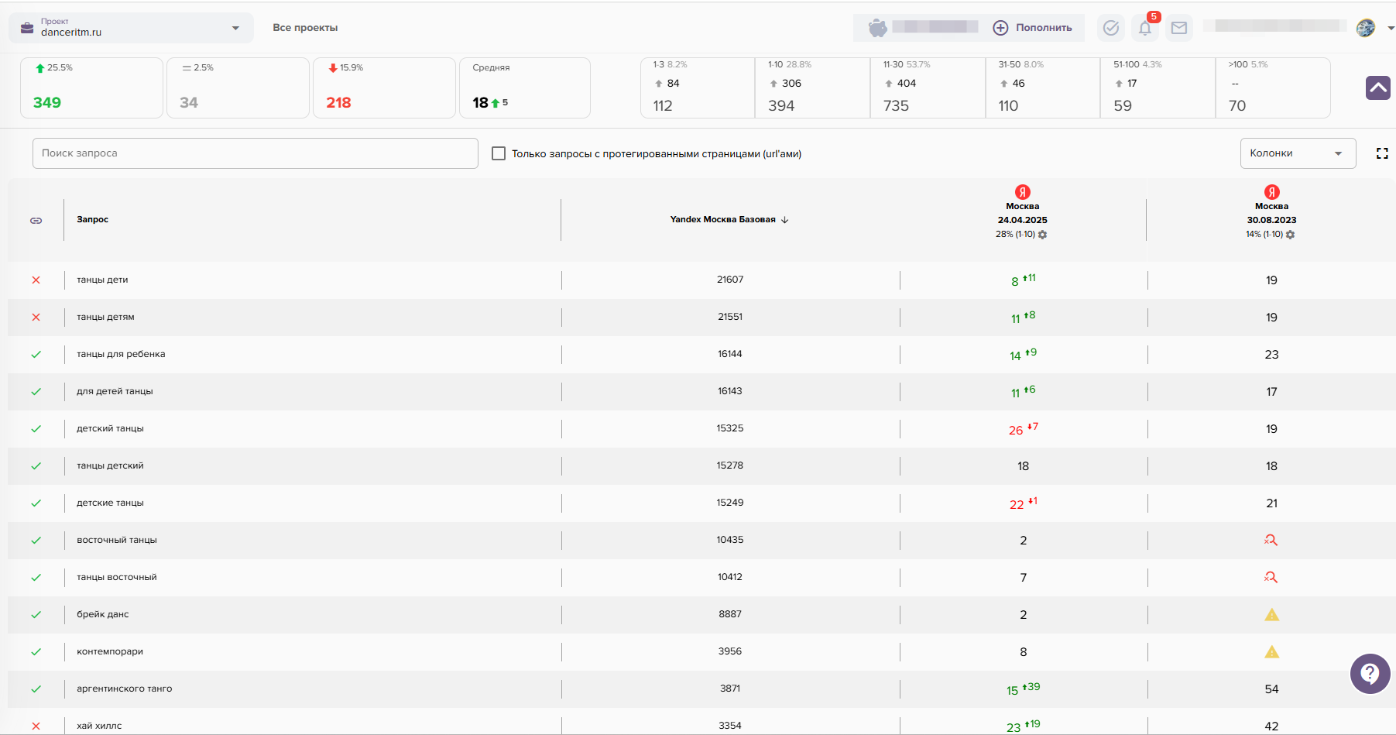
Task: Click the notification bell icon
Action: point(1144,29)
